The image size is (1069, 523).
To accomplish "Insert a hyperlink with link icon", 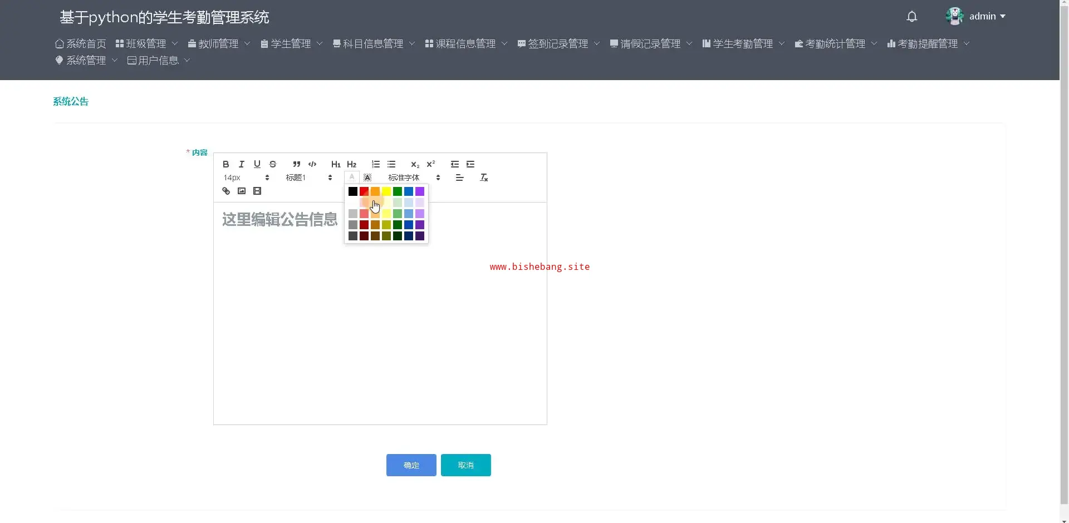I will pos(226,191).
